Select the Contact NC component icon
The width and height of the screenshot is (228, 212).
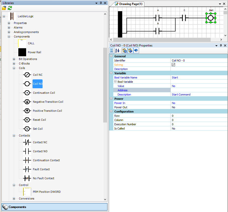[27, 142]
